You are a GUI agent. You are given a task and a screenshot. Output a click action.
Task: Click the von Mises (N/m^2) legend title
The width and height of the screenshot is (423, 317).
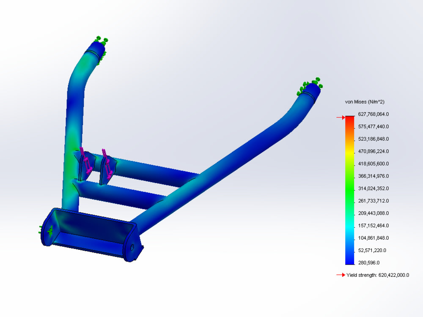365,102
